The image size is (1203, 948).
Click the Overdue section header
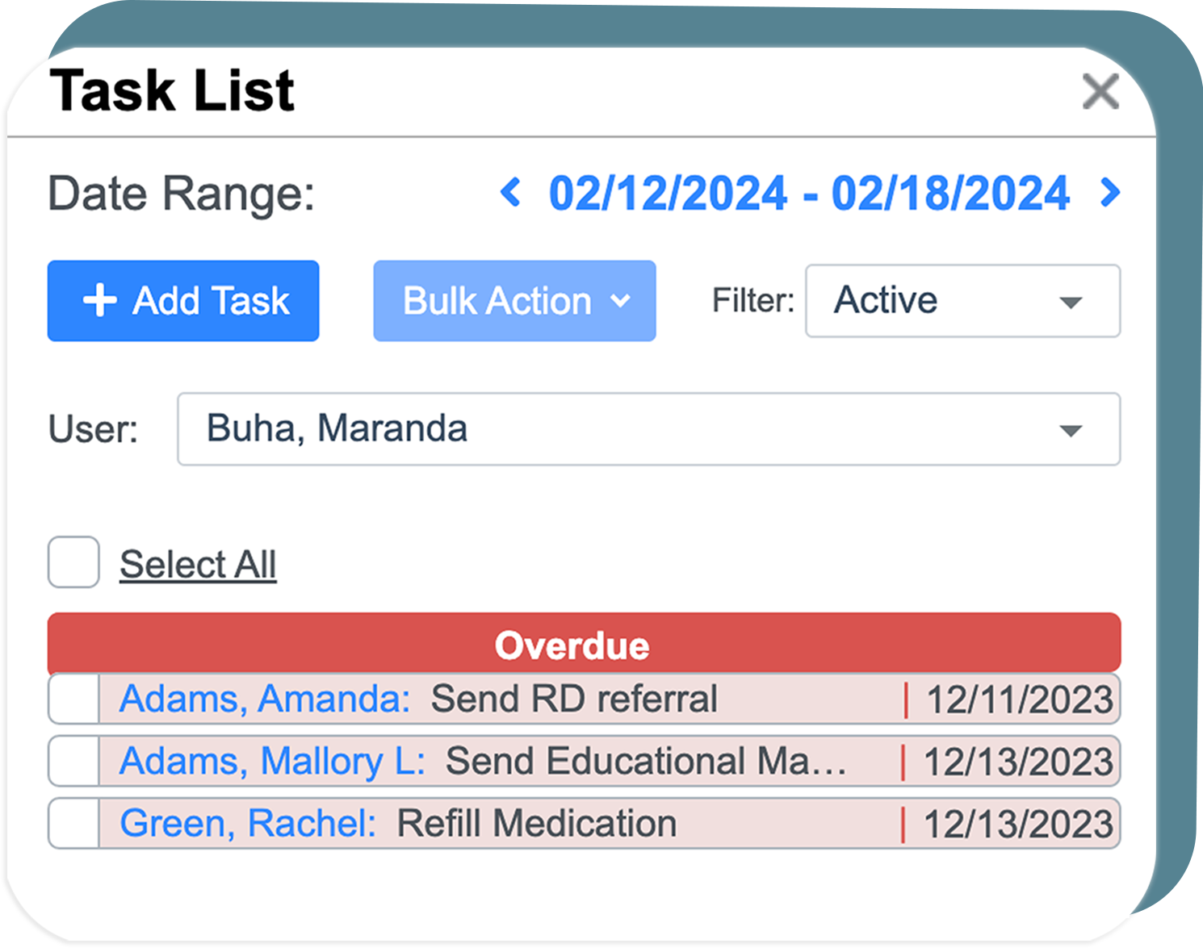click(x=584, y=644)
